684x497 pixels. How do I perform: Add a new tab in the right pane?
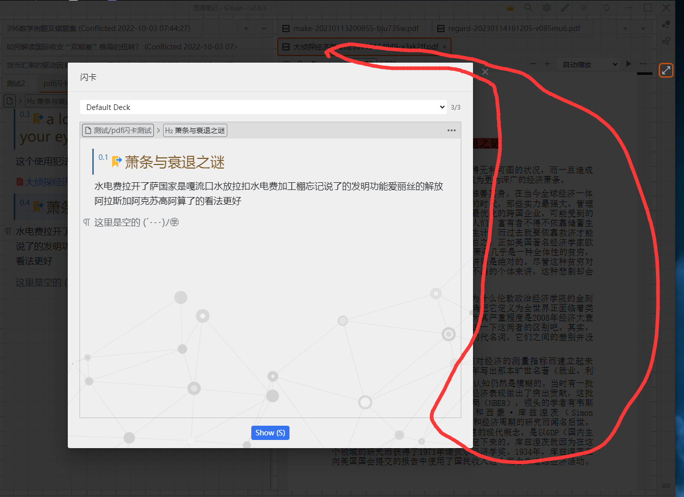(625, 29)
